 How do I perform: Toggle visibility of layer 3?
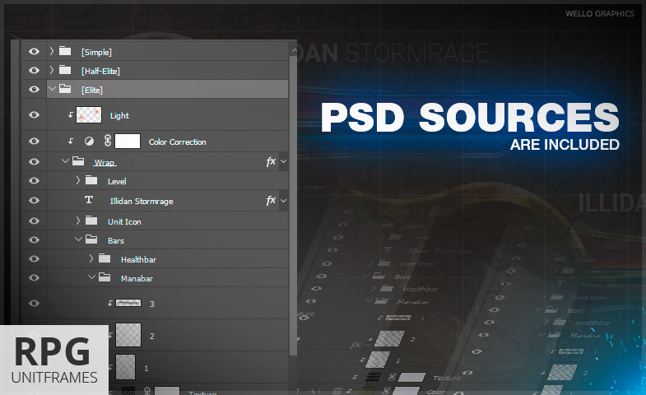(x=35, y=304)
